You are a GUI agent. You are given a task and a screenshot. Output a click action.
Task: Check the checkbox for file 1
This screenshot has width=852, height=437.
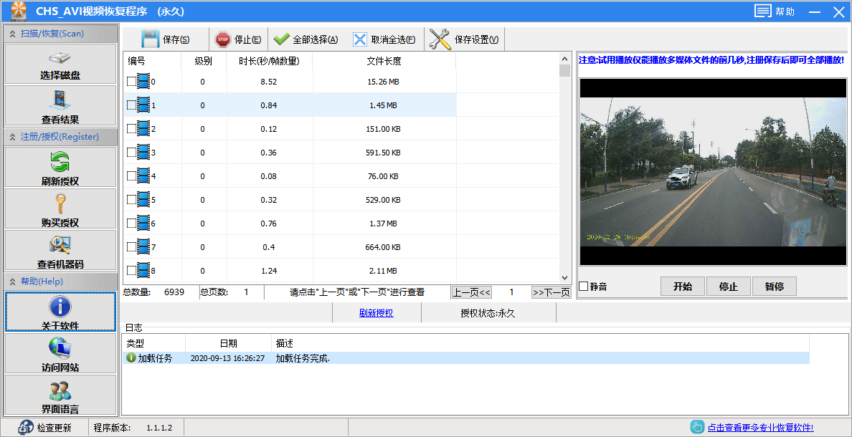pyautogui.click(x=131, y=105)
